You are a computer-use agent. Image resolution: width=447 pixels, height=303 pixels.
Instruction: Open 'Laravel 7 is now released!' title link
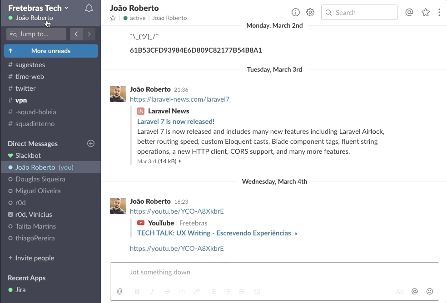(176, 122)
